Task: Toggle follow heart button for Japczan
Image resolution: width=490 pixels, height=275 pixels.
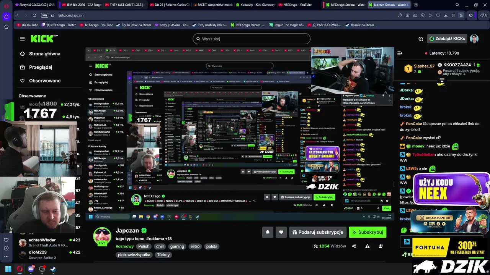Action: point(281,232)
